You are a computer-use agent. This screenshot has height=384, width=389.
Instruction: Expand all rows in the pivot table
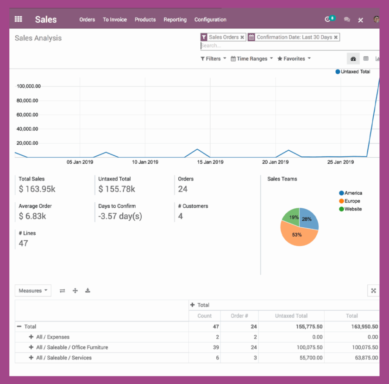(75, 290)
